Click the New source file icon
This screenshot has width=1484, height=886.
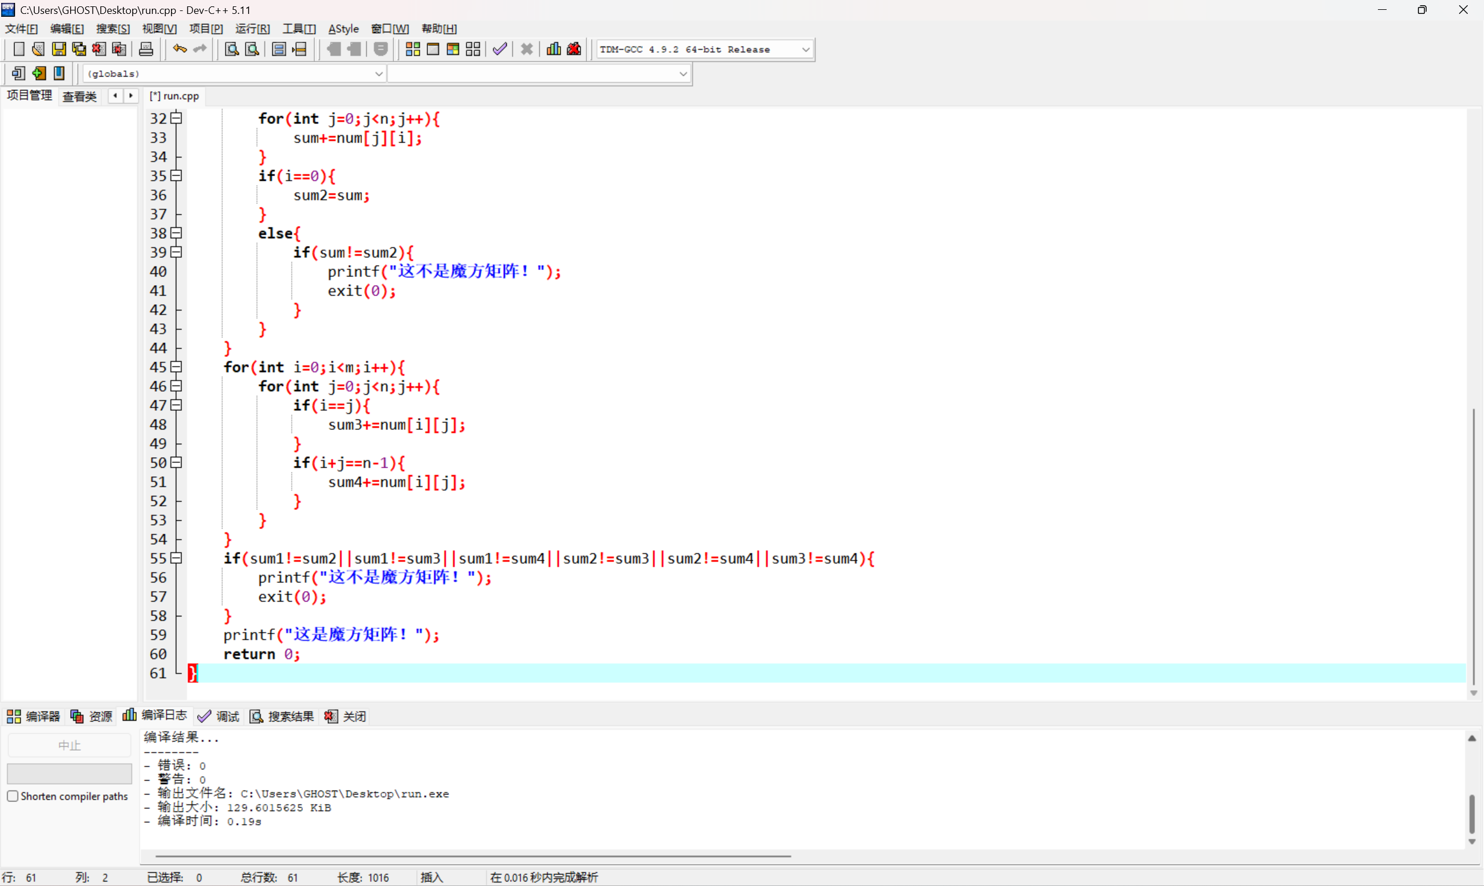click(19, 49)
